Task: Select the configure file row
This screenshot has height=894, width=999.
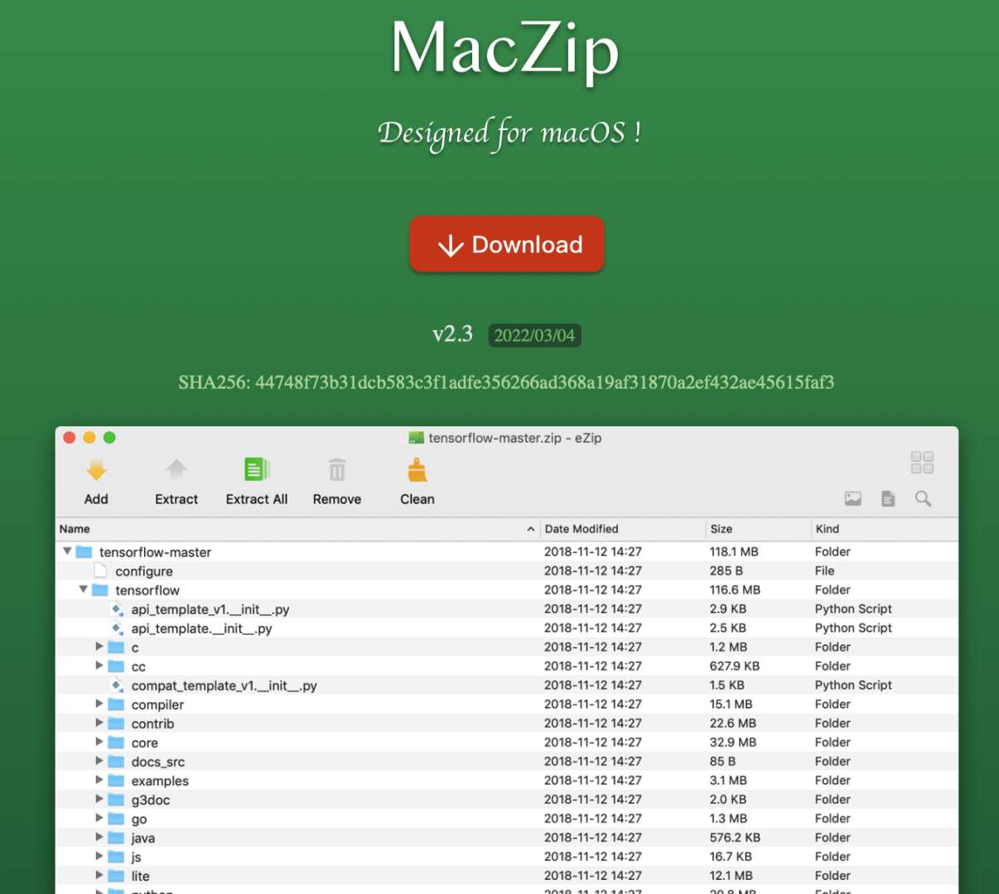Action: (x=144, y=571)
